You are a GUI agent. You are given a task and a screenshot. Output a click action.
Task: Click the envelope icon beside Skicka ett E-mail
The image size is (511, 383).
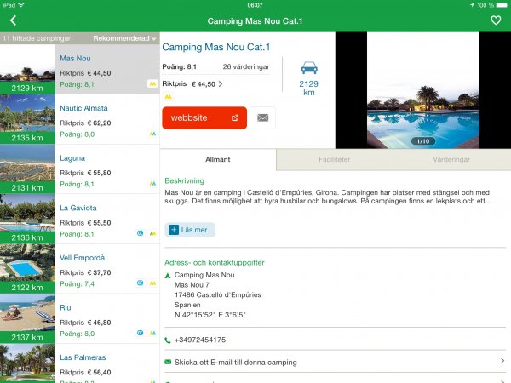tap(168, 362)
